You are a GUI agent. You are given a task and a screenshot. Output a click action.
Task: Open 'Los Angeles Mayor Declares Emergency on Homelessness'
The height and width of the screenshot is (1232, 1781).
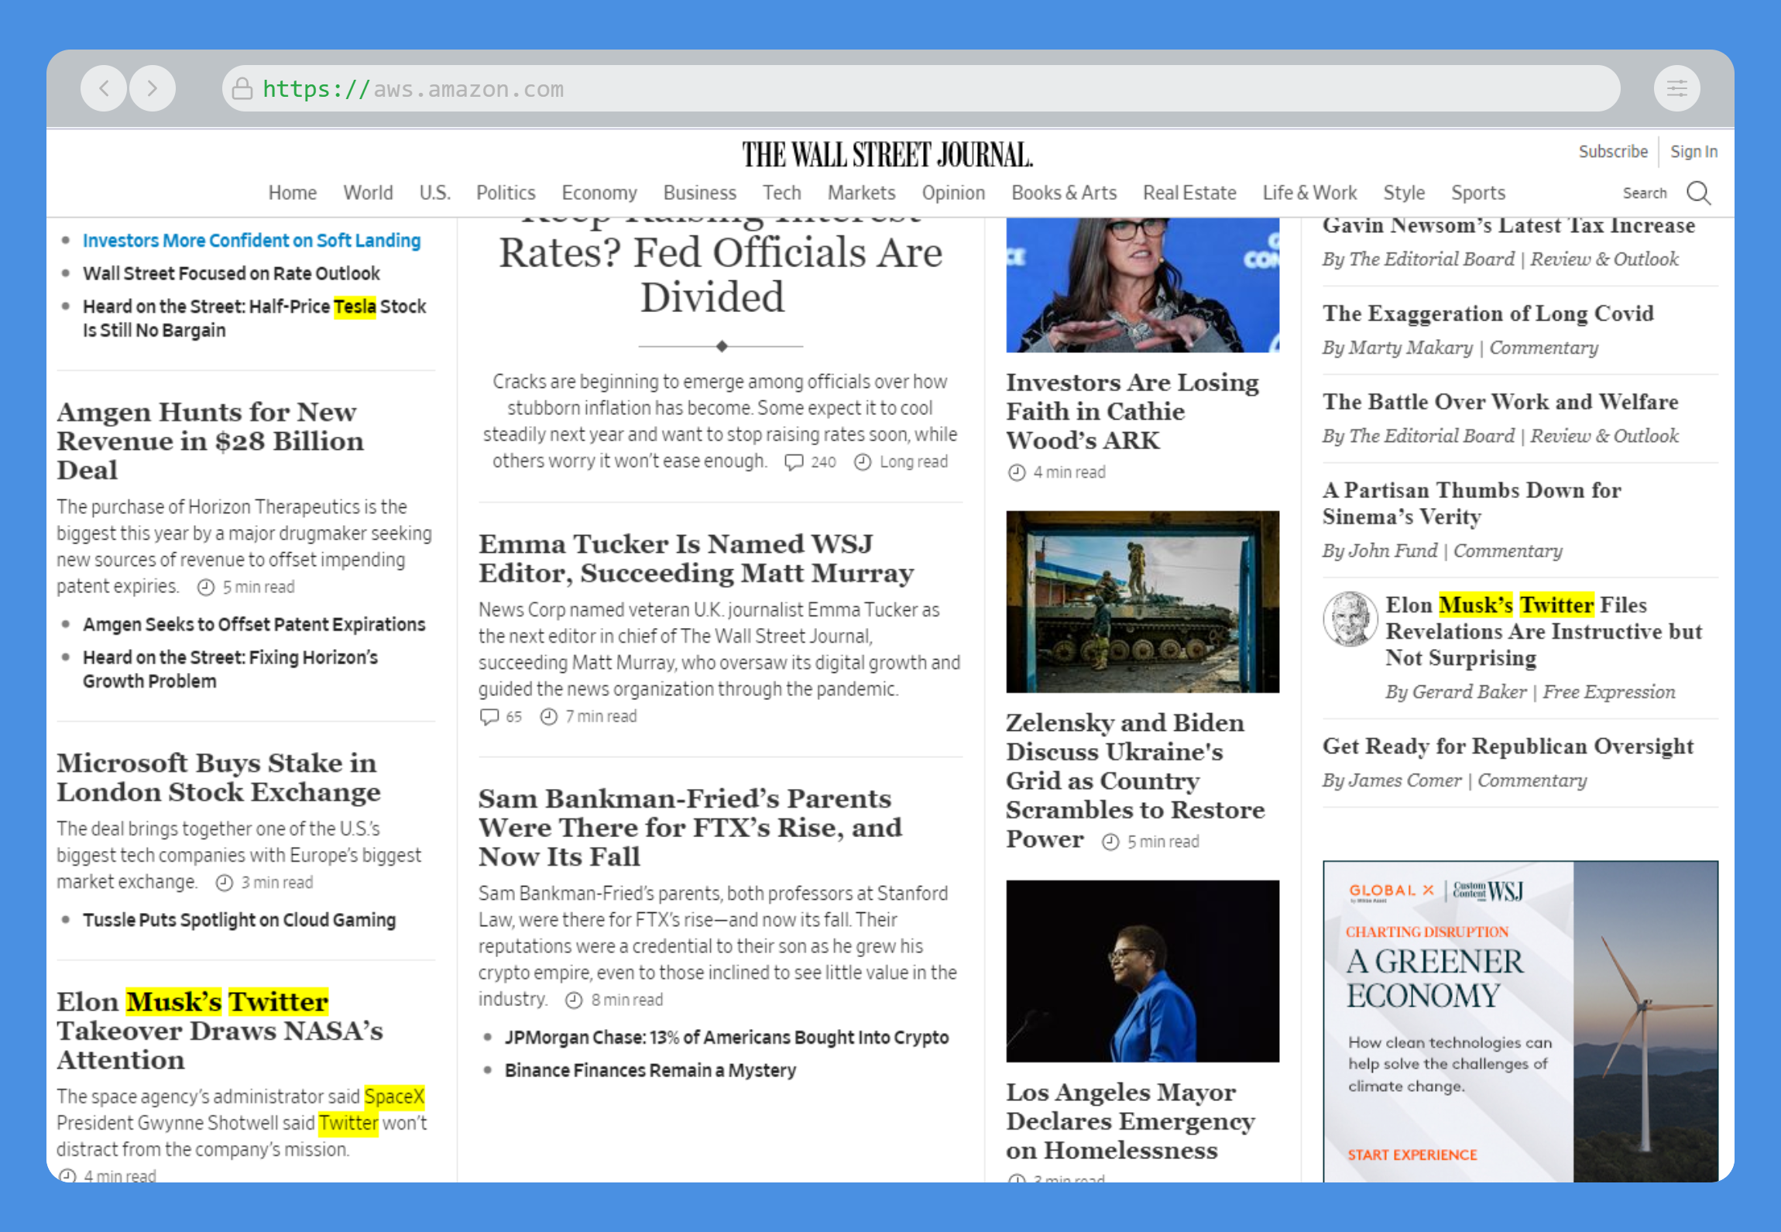[x=1130, y=1121]
